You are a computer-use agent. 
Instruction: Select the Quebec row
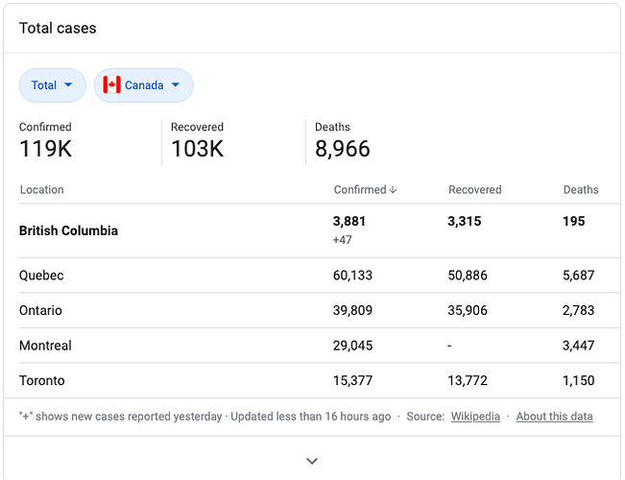click(x=320, y=276)
